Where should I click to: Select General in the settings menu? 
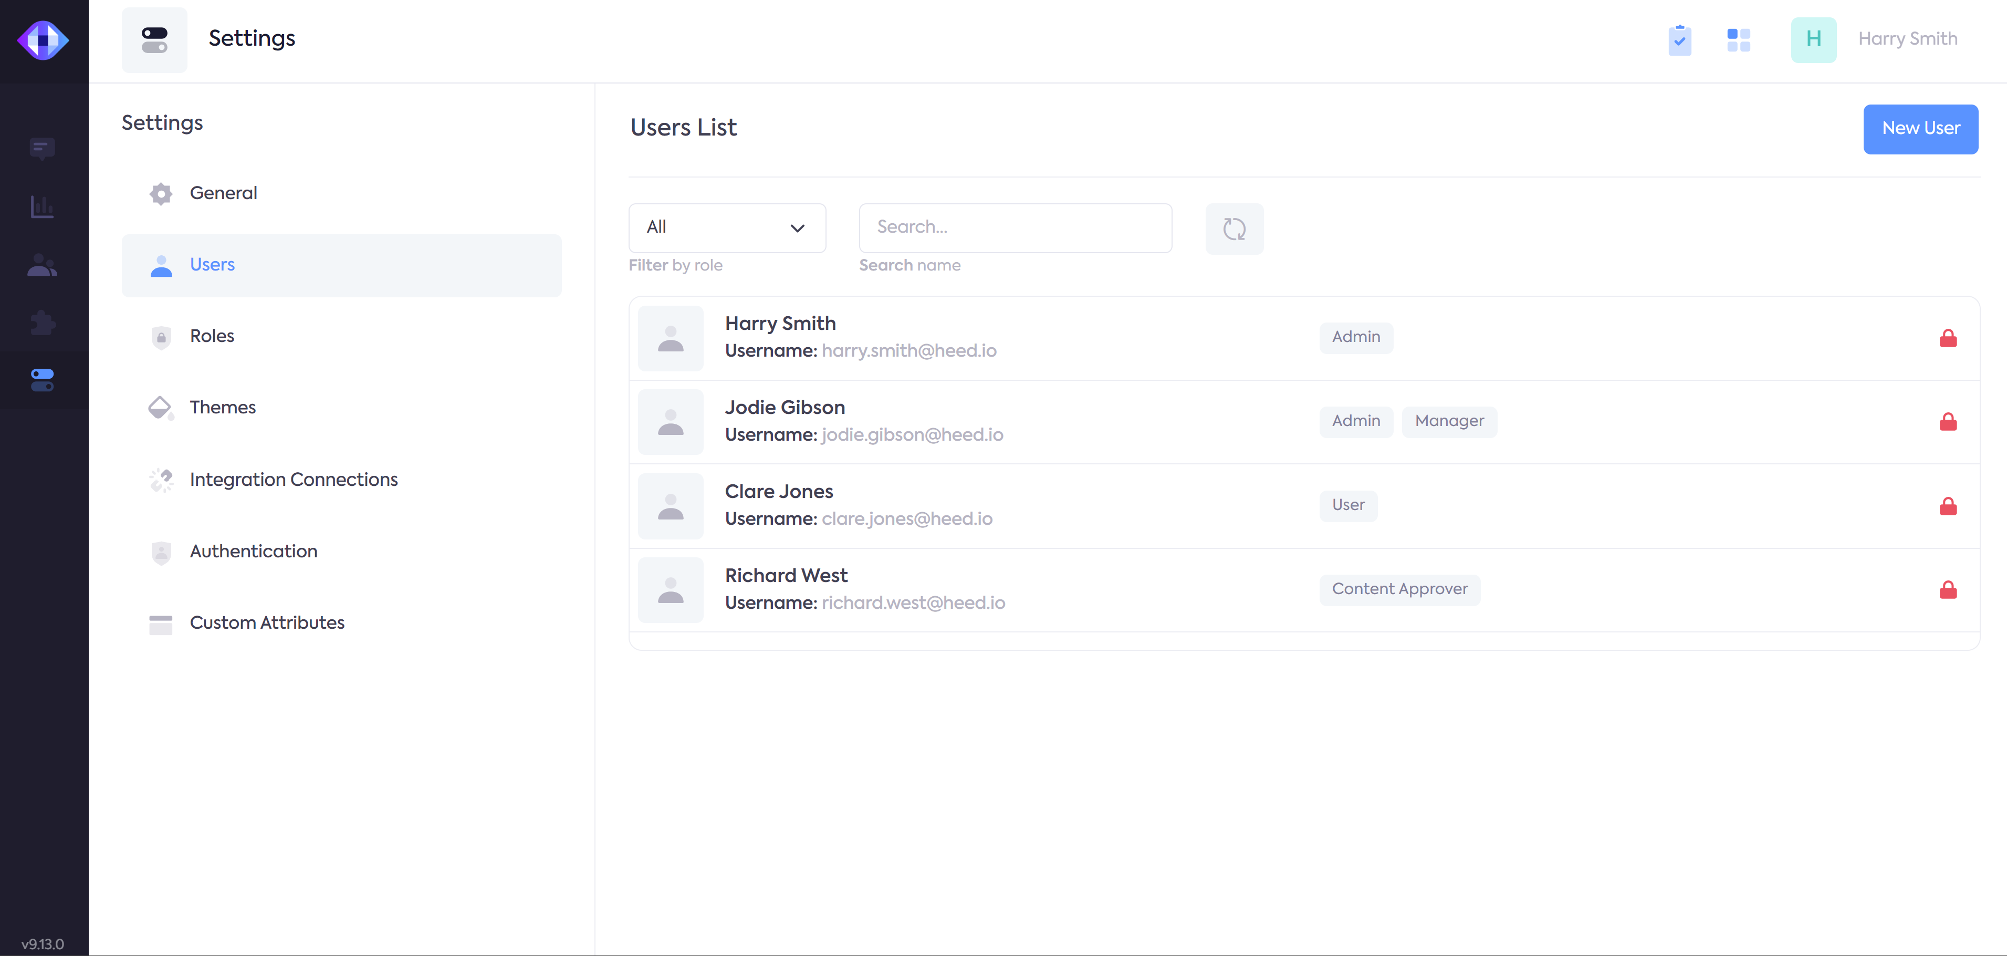[223, 193]
